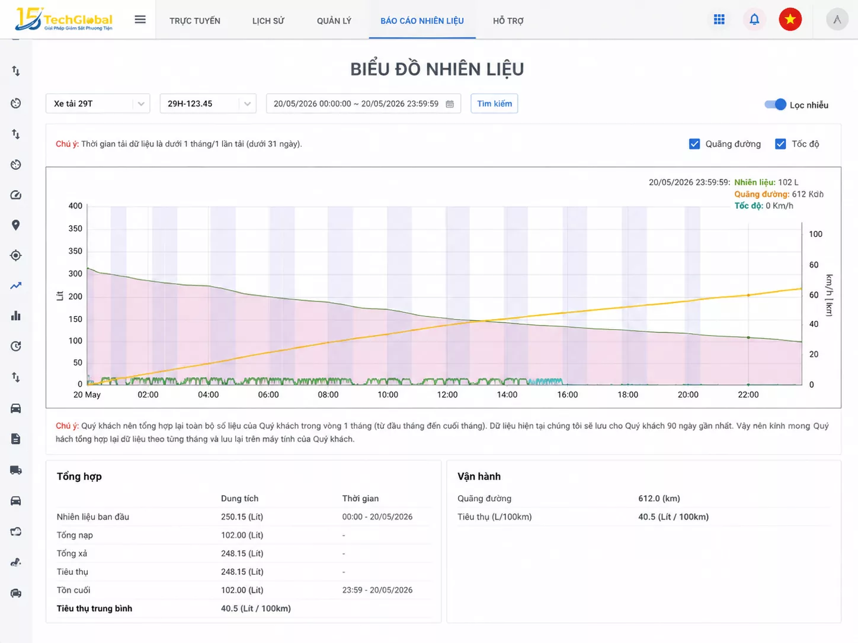
Task: Click the date range input field
Action: (363, 104)
